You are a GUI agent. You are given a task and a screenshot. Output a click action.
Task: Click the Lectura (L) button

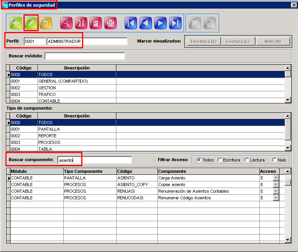coord(238,41)
